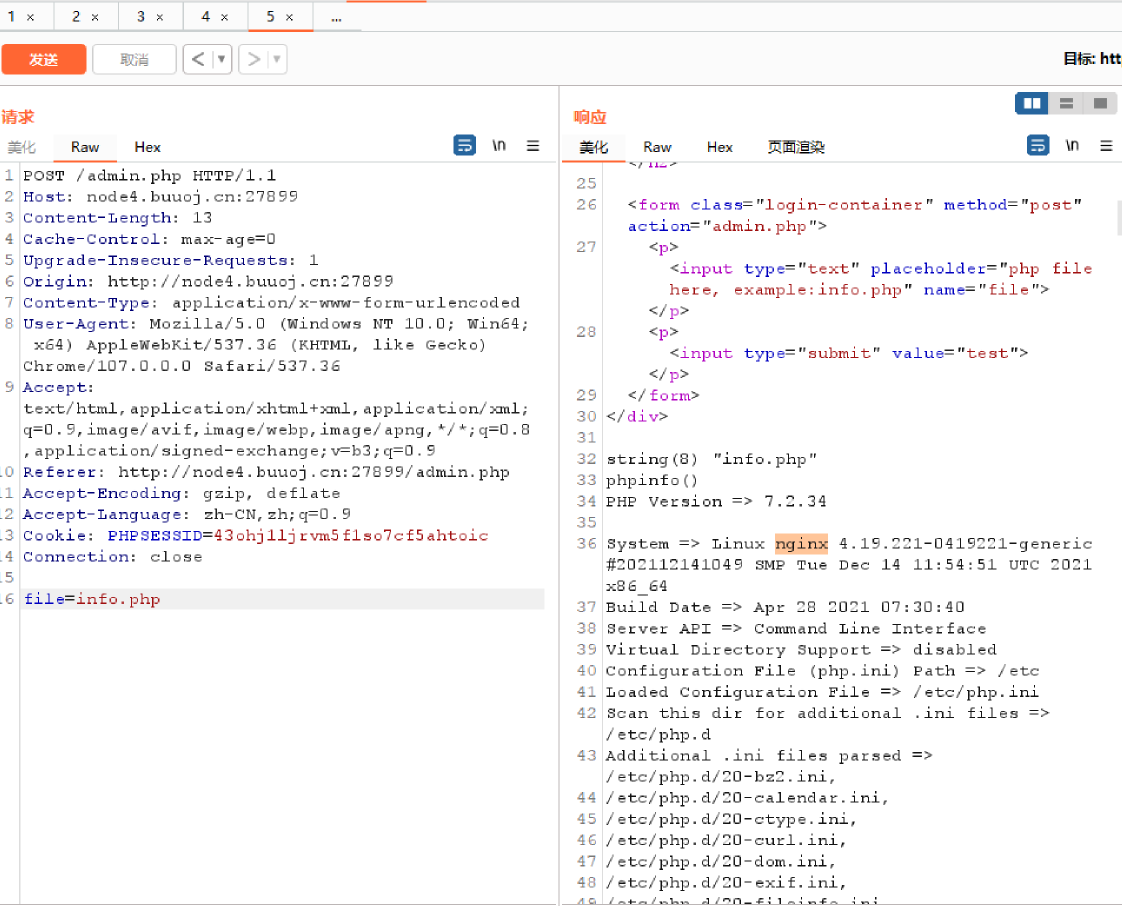Image resolution: width=1122 pixels, height=906 pixels.
Task: Select request Hex view tab
Action: click(x=147, y=147)
